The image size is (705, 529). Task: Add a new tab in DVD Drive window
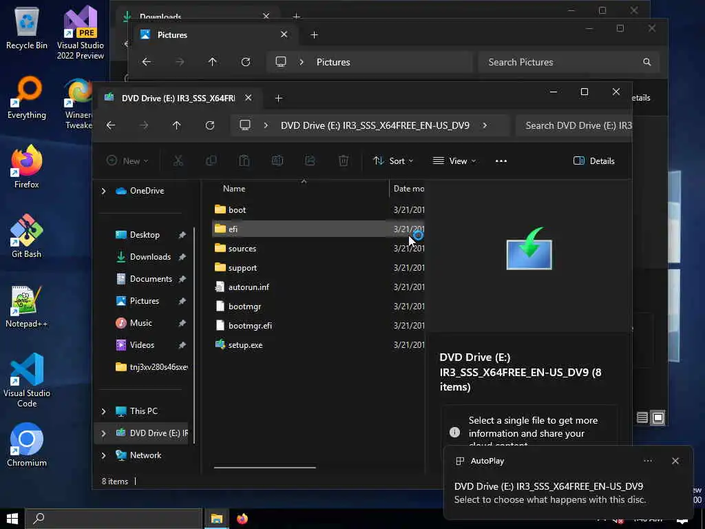click(278, 98)
